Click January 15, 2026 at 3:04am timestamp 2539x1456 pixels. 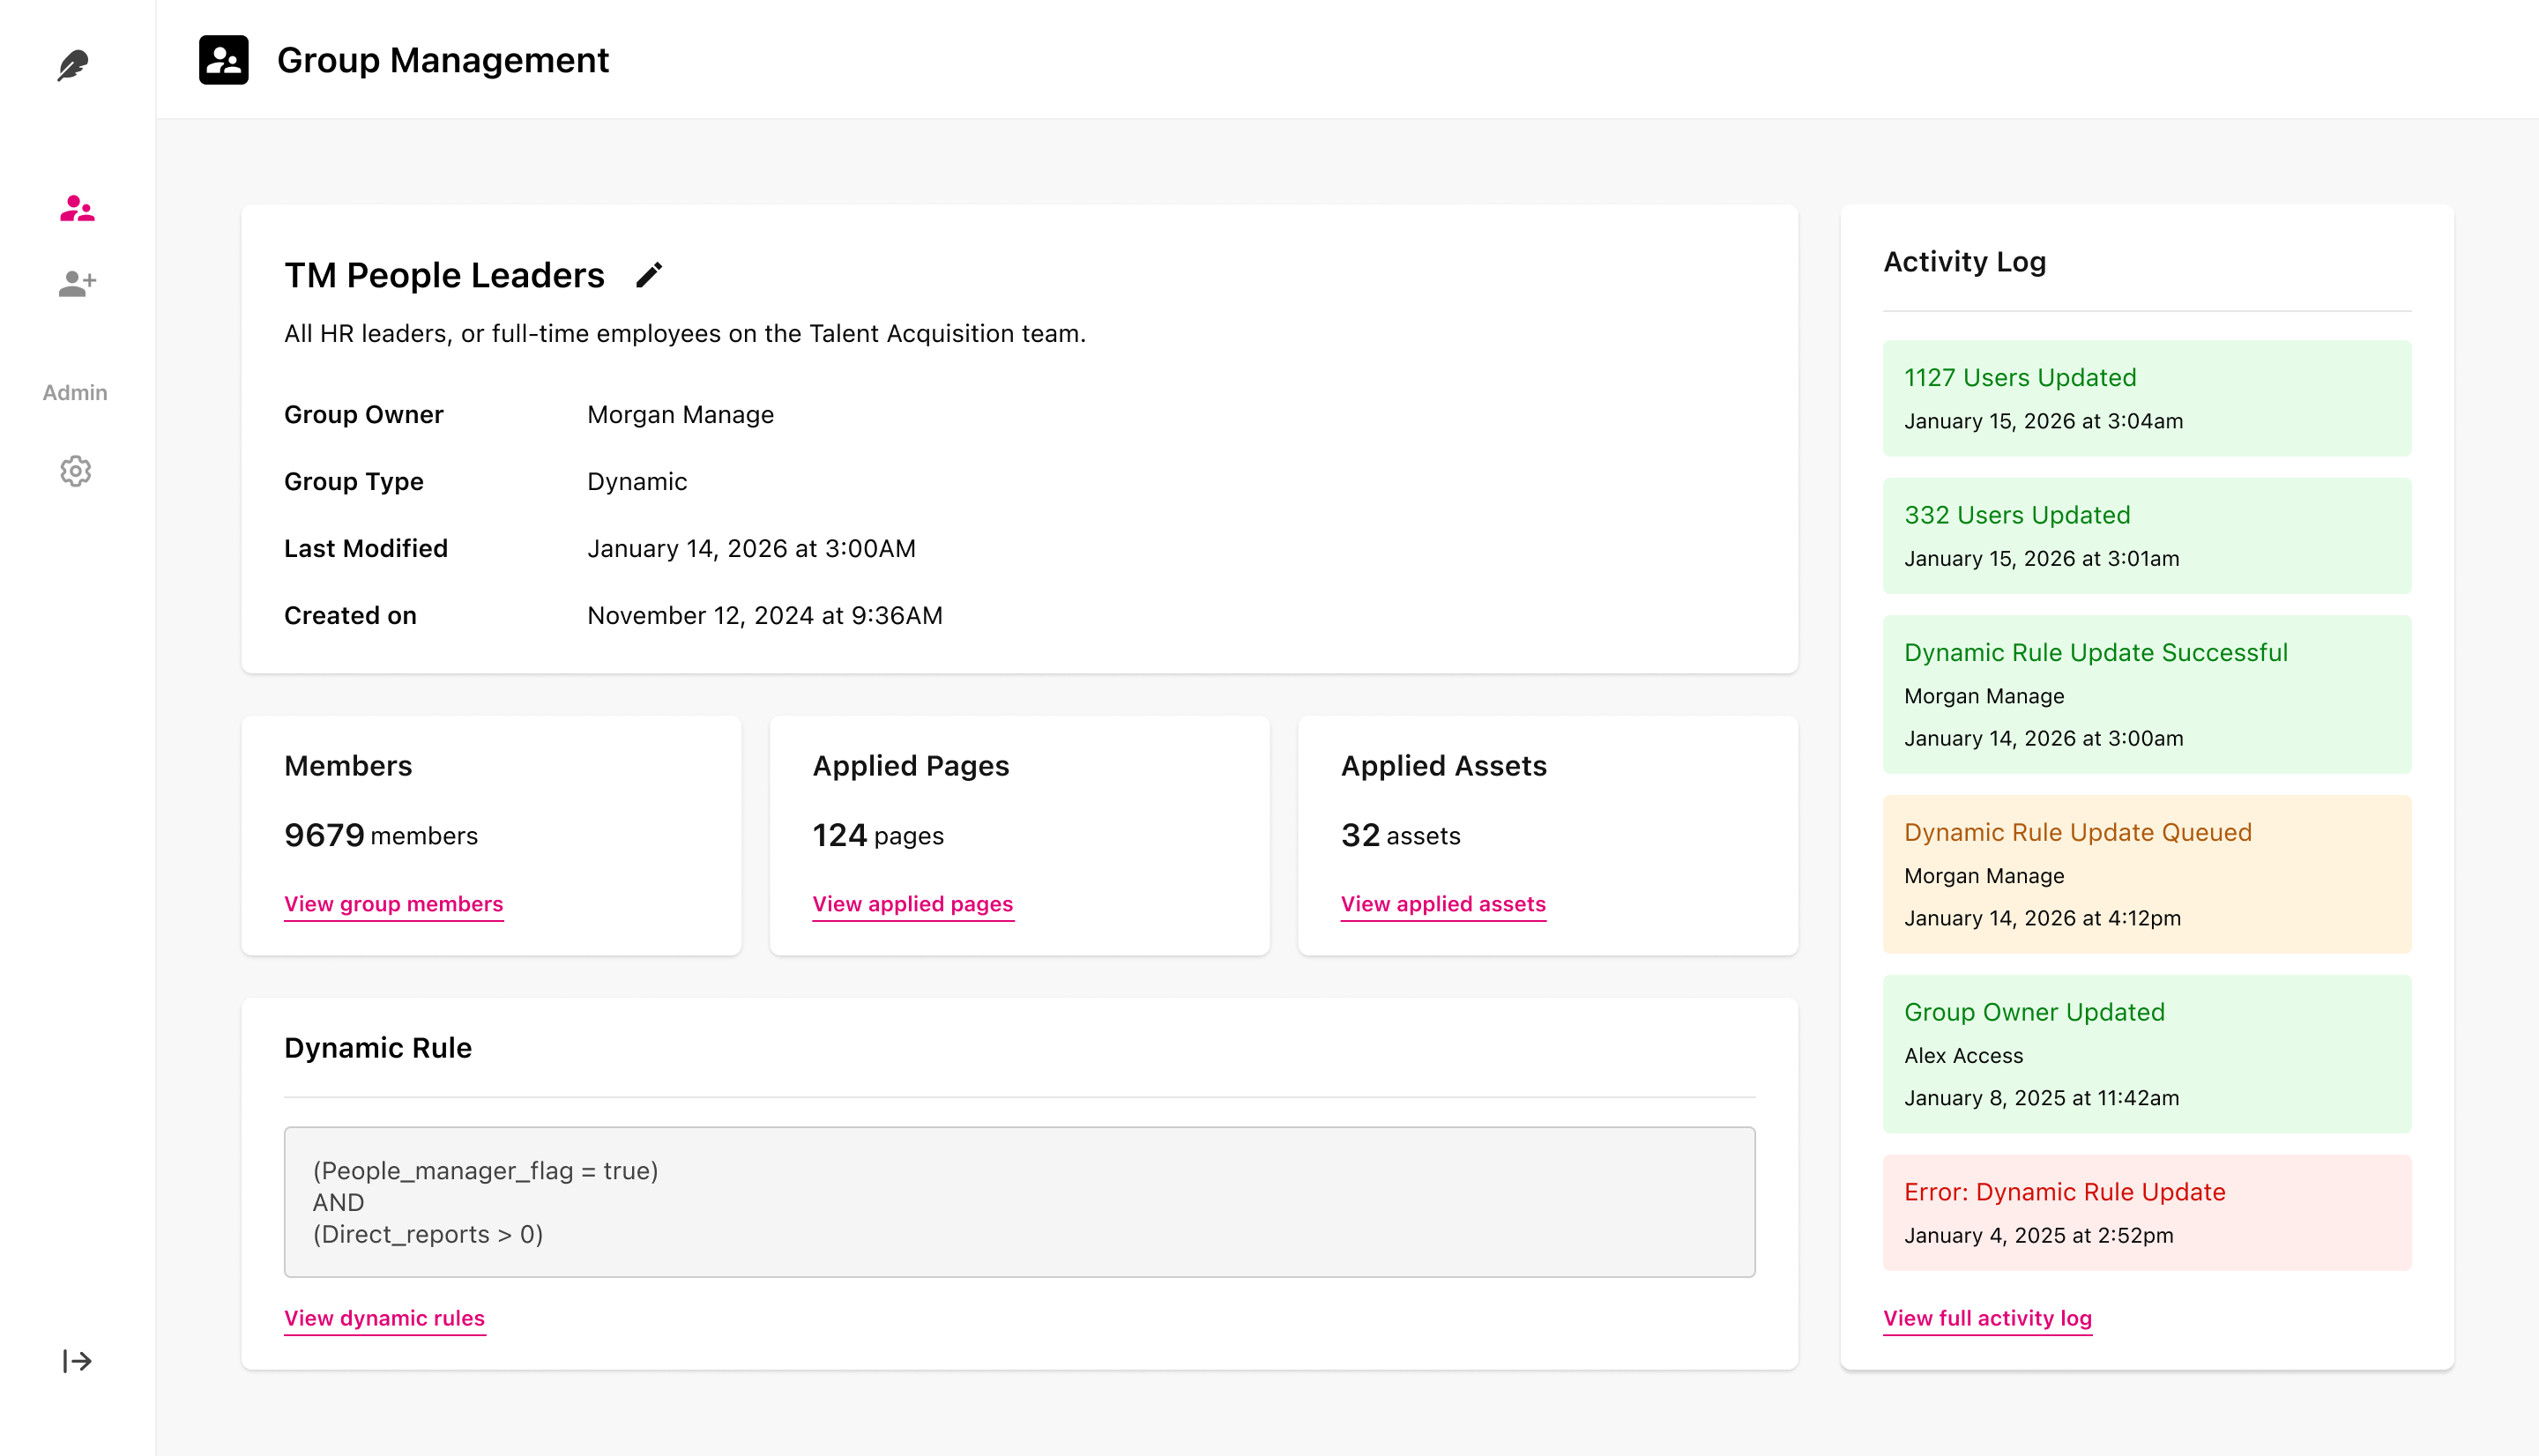click(2044, 422)
